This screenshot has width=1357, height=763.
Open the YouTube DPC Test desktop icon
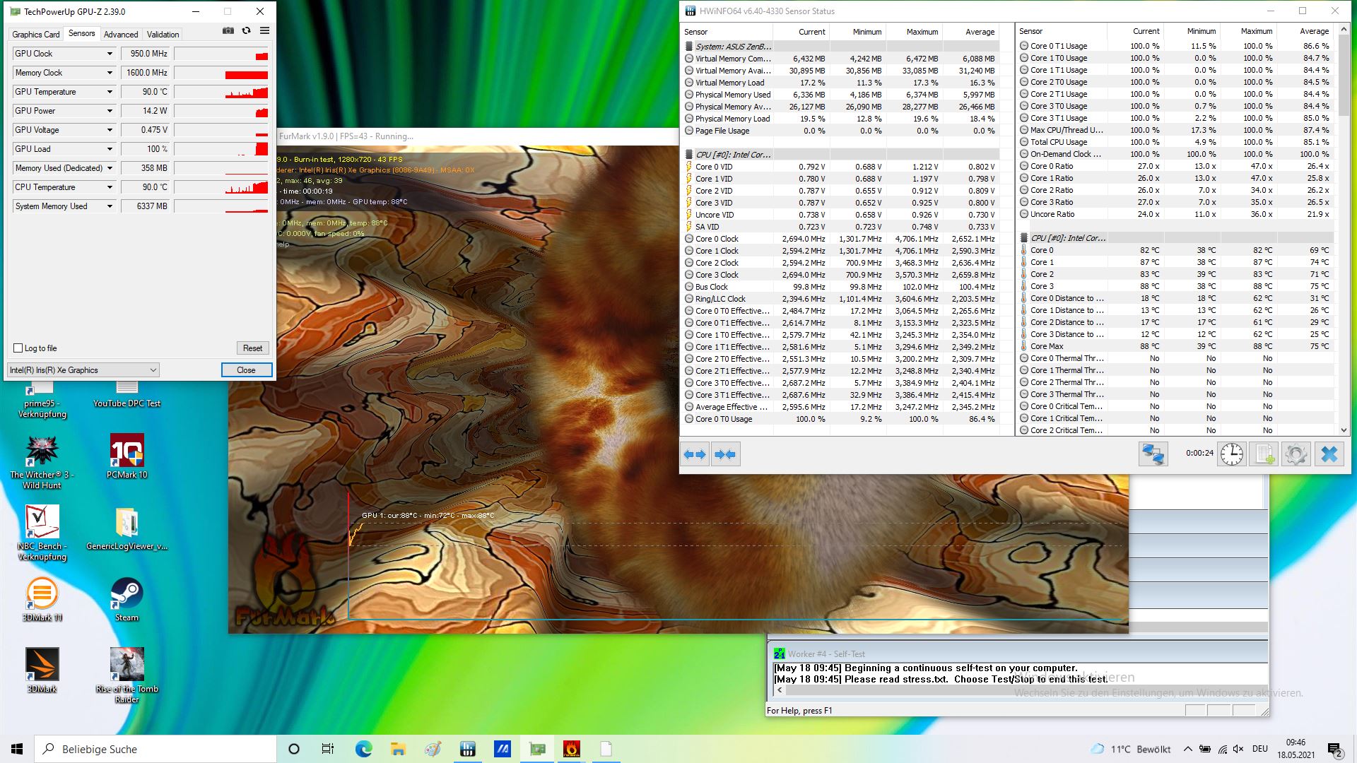click(127, 394)
